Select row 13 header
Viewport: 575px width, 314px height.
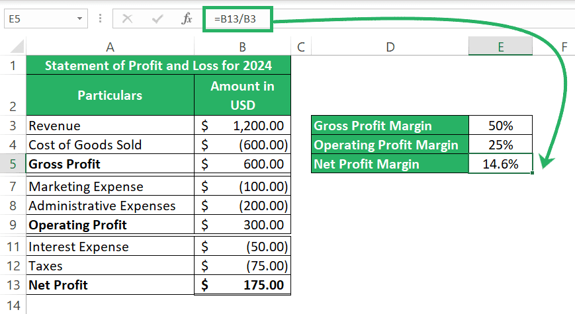(13, 285)
